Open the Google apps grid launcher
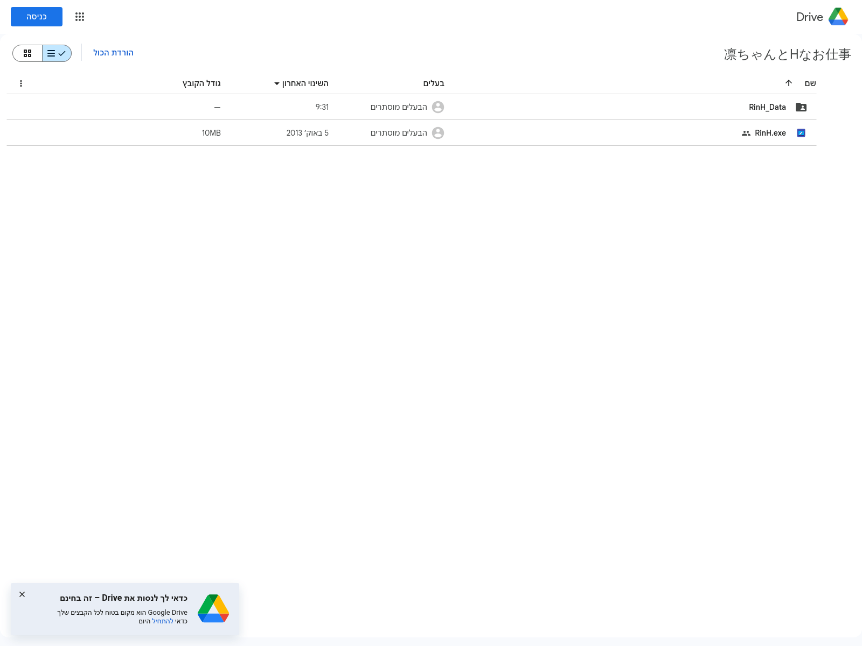This screenshot has width=862, height=646. pos(80,17)
